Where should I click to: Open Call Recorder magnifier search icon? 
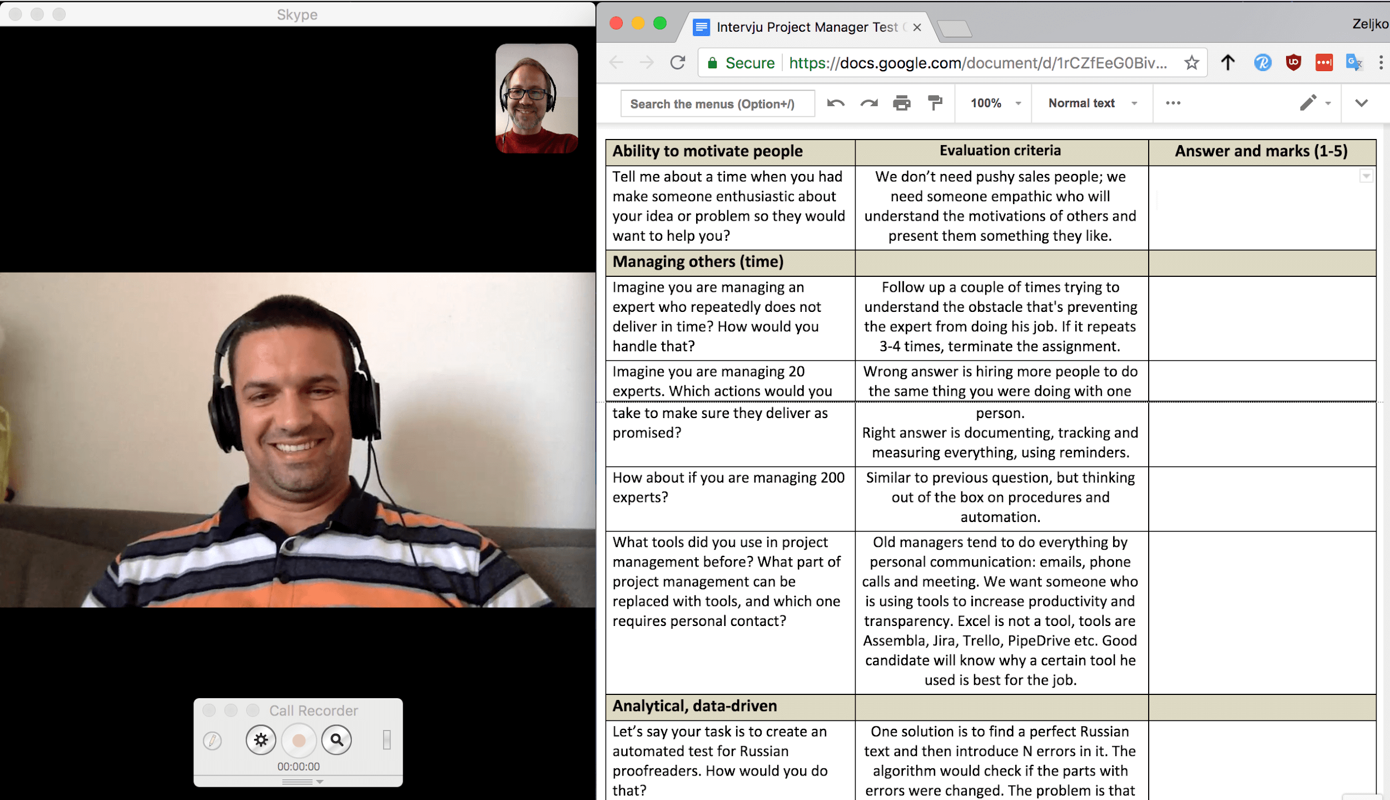[336, 740]
